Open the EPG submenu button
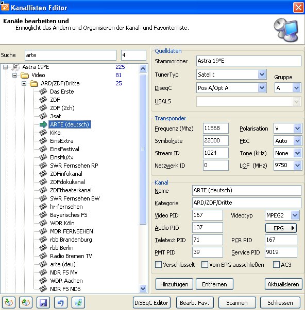Screen dimensions: 305x310 pyautogui.click(x=281, y=228)
